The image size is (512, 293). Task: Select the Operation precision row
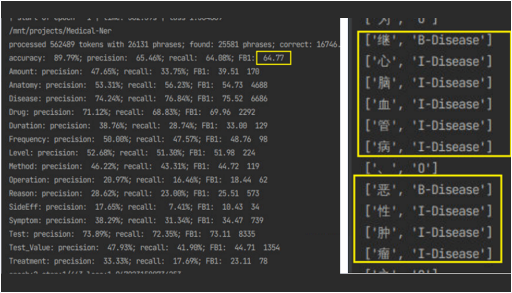click(138, 180)
